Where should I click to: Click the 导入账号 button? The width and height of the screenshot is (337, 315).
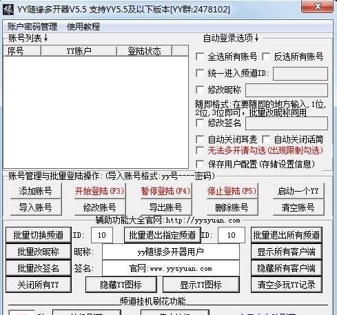coord(36,207)
